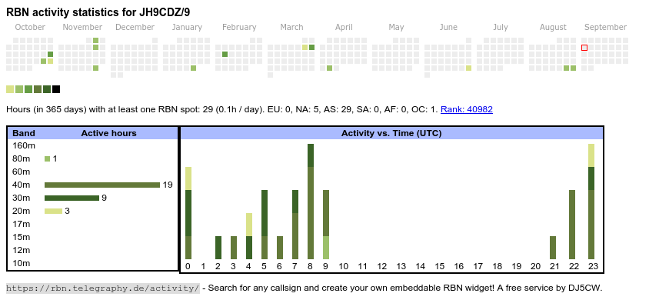Image resolution: width=669 pixels, height=300 pixels.
Task: Click the green active day in February
Action: click(225, 54)
